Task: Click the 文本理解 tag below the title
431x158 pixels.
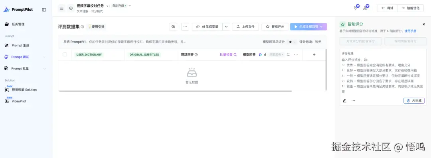Action: [x=83, y=12]
